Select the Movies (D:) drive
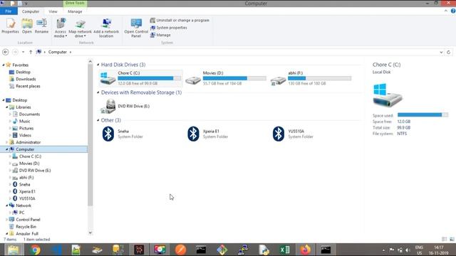This screenshot has width=456, height=256. pos(226,78)
